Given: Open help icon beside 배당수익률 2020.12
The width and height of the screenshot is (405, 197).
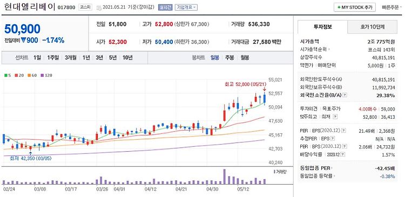Looking at the screenshot, I should (342, 154).
